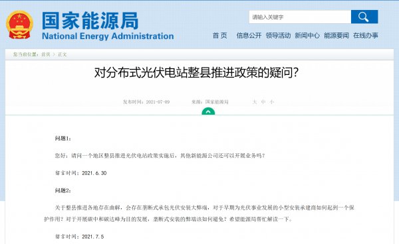The height and width of the screenshot is (244, 399).
Task: Open the 首页 navigation item
Action: 220,36
